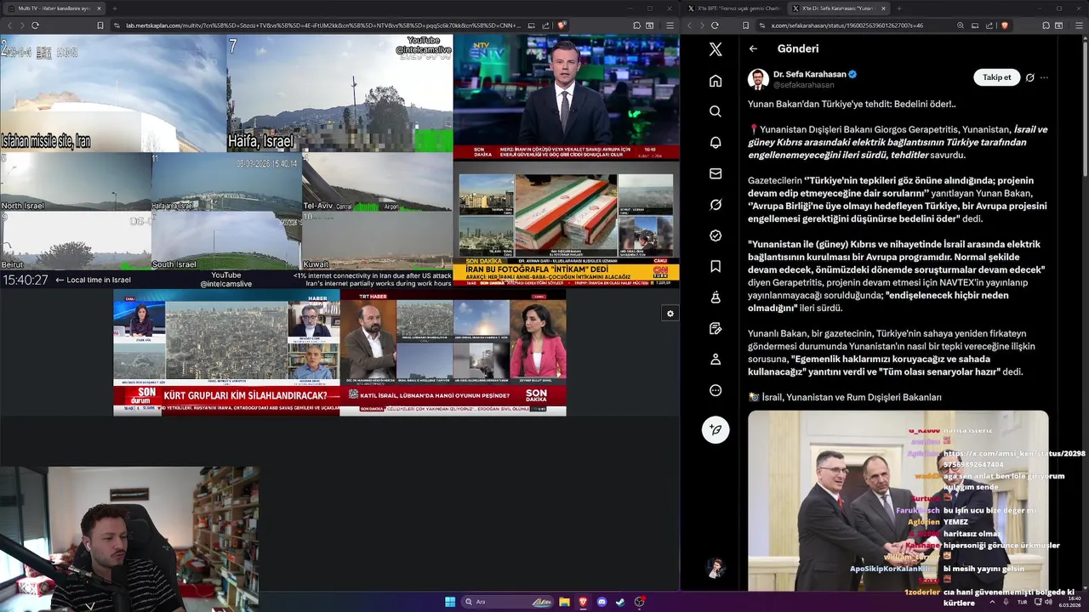Viewport: 1089px width, 612px height.
Task: Open X home via the X logo
Action: [x=716, y=49]
